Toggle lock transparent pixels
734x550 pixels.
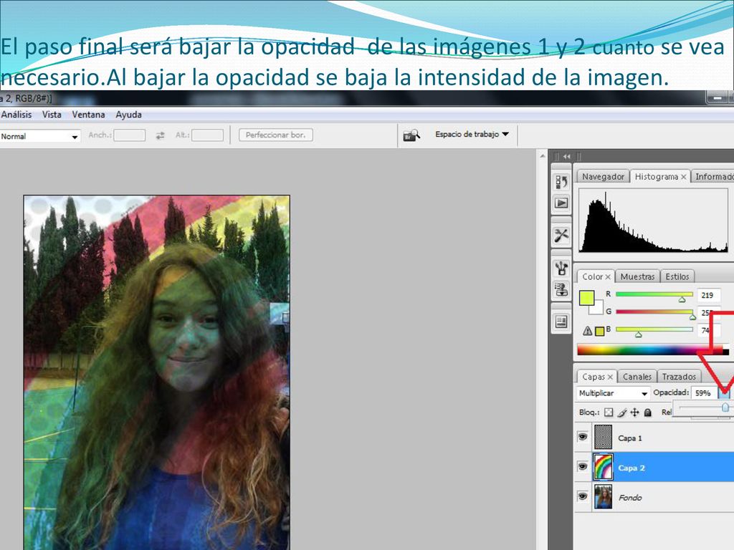click(x=608, y=412)
